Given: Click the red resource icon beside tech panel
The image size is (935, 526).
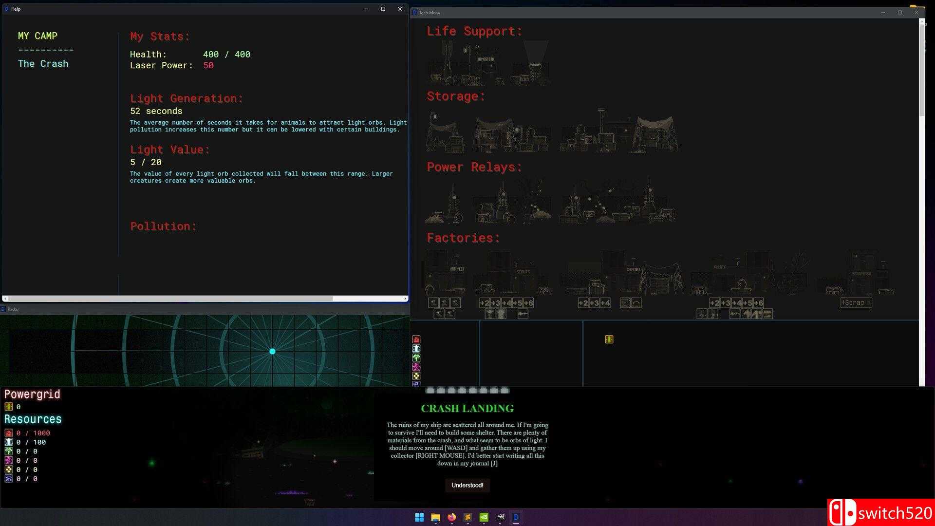Looking at the screenshot, I should pyautogui.click(x=416, y=339).
